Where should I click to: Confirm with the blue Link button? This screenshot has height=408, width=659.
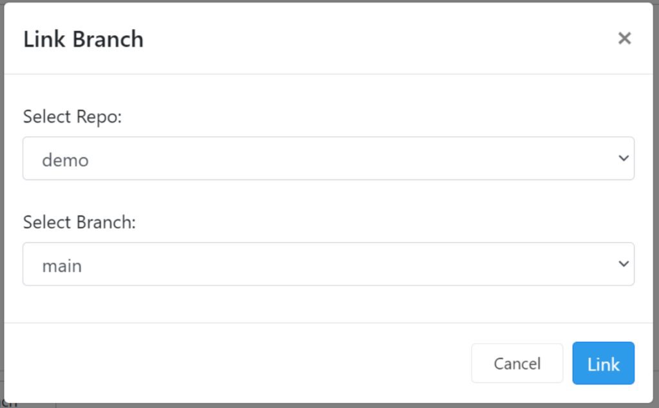click(603, 363)
